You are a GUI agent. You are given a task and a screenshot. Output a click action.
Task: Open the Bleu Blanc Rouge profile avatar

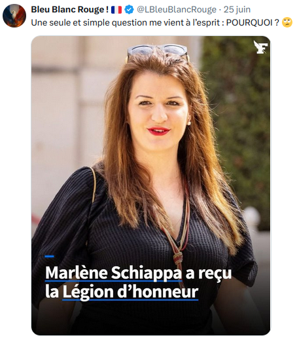14,16
